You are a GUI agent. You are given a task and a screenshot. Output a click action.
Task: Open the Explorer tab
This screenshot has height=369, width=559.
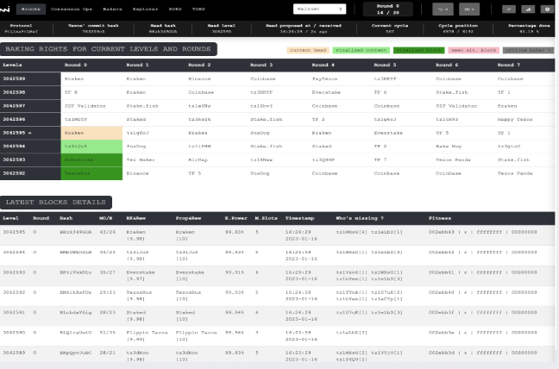(143, 9)
